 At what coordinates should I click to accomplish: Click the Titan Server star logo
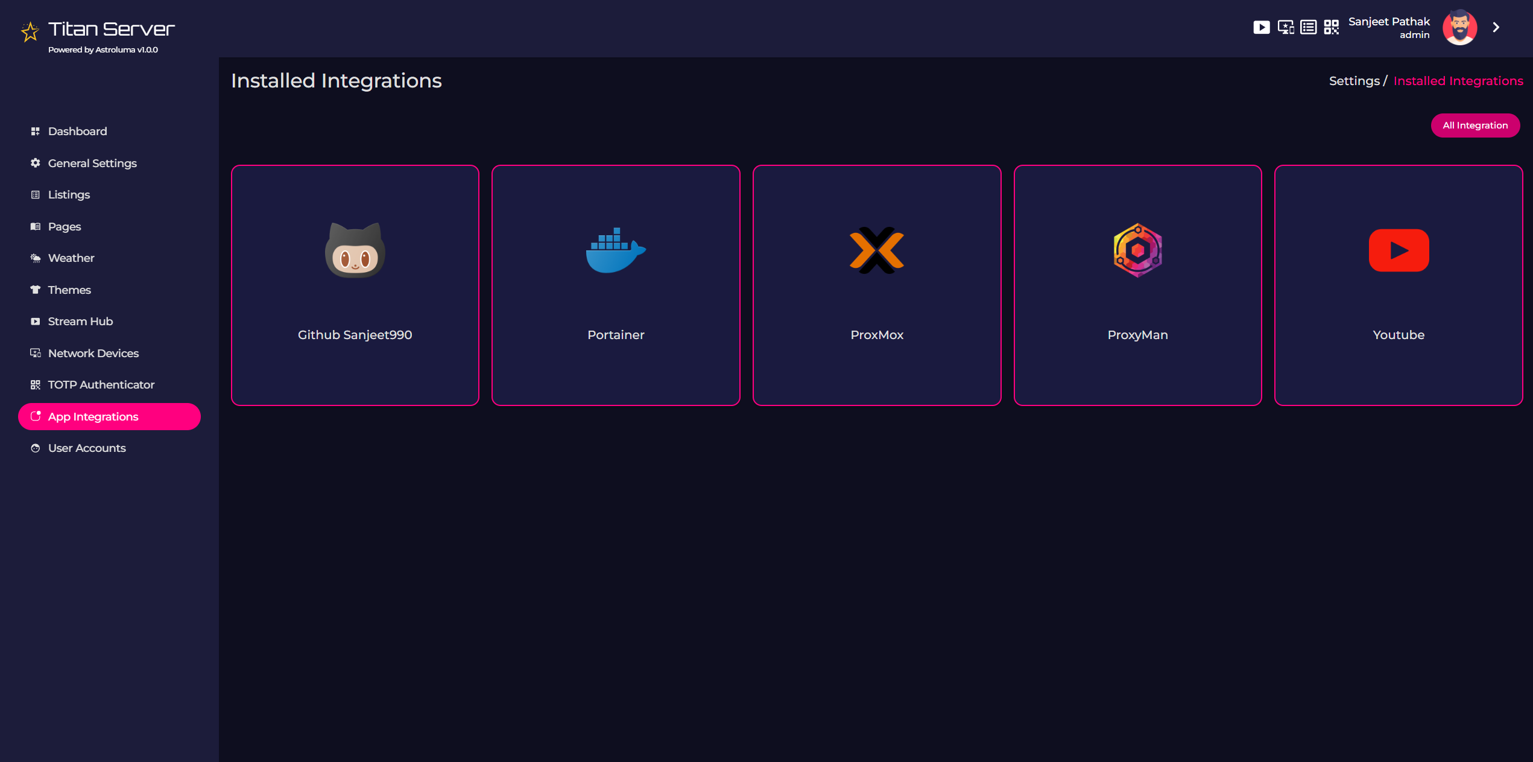click(29, 31)
